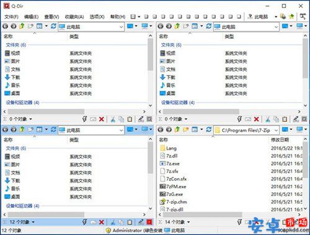Expand the 设备和驱动器 (4) group in the top-right pane
The image size is (310, 235).
click(178, 103)
